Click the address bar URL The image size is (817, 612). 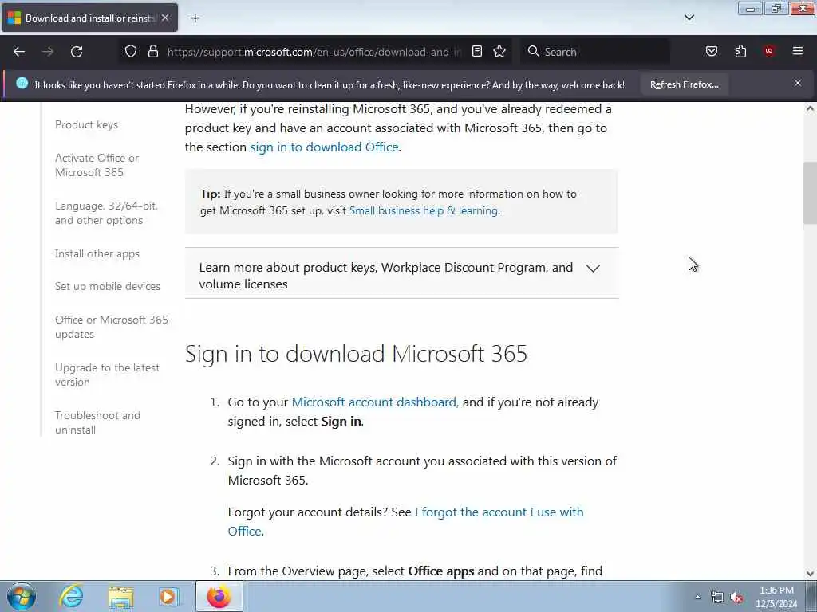pyautogui.click(x=314, y=52)
